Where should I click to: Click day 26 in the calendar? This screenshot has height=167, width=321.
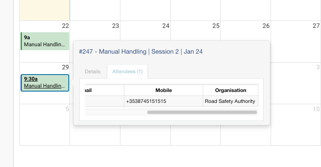coord(266,26)
